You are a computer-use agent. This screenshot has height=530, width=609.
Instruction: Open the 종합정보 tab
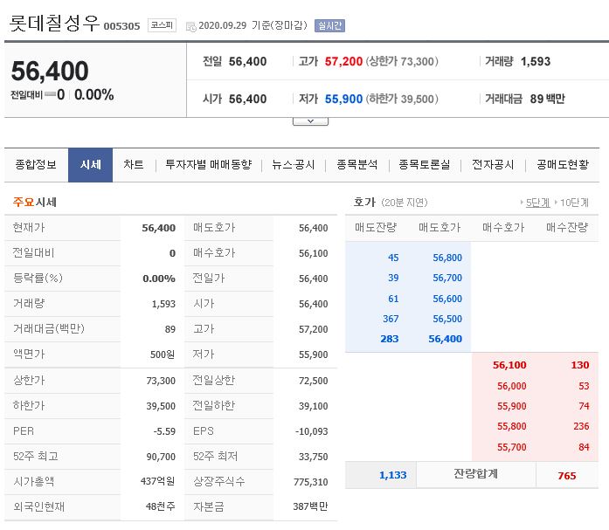(36, 164)
